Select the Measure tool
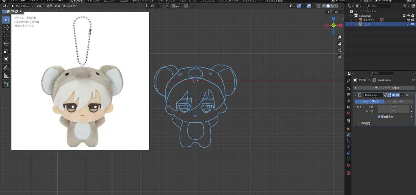The image size is (416, 195). [x=6, y=75]
